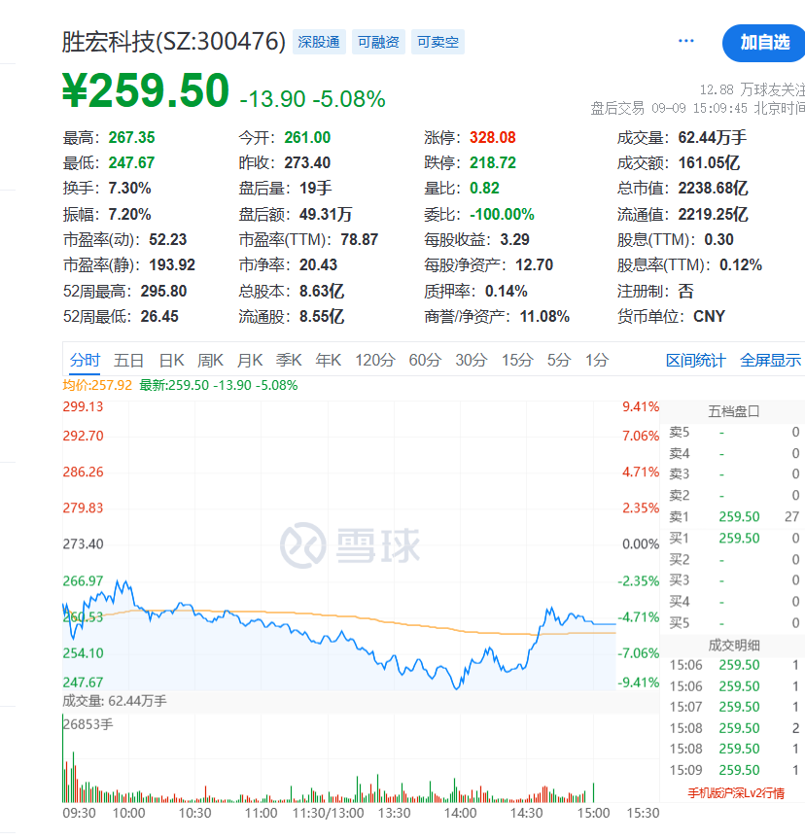
Task: Switch to the 60分 chart tab
Action: [425, 360]
